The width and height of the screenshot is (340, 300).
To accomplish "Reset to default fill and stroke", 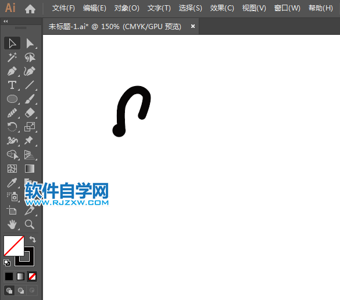I will click(x=7, y=263).
